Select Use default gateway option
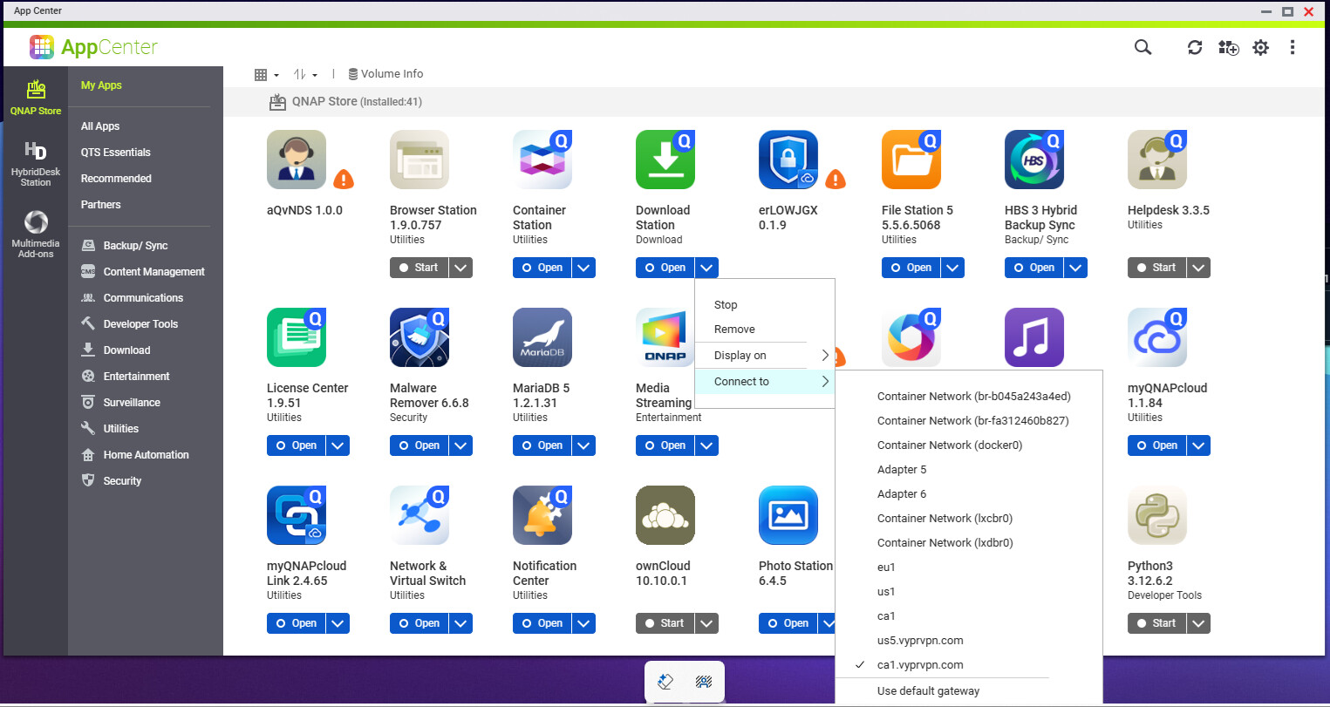Viewport: 1330px width, 707px height. 928,691
